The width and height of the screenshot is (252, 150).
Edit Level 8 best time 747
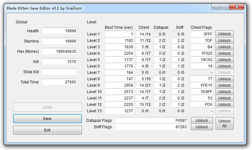click(x=119, y=79)
